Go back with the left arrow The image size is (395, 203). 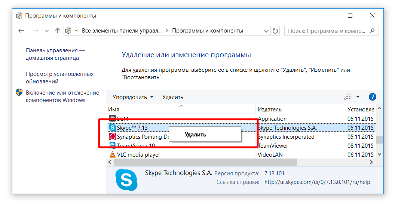coord(21,31)
